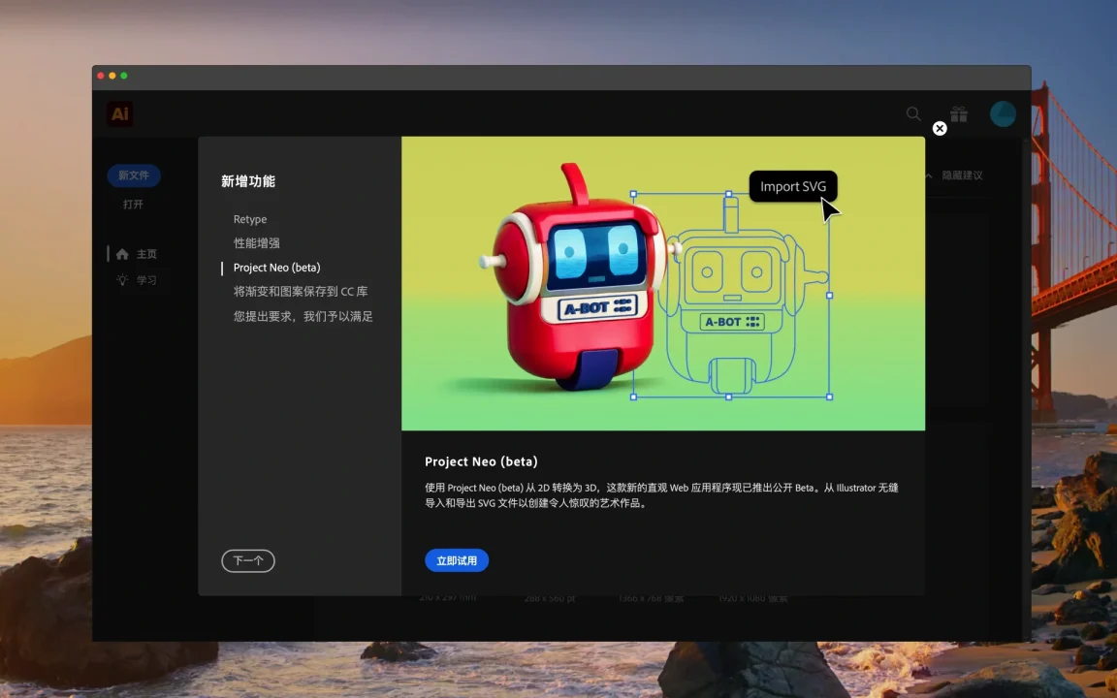Collapse suggestions with chevron beside 隐藏建议
The image size is (1117, 698).
click(929, 175)
